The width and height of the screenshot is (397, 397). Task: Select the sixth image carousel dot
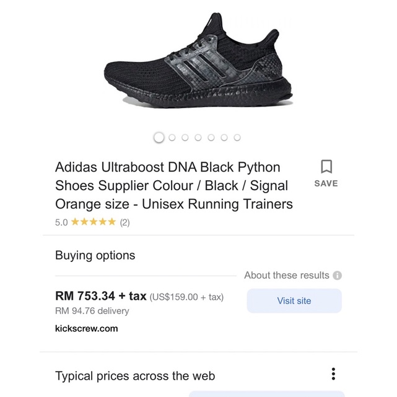224,137
